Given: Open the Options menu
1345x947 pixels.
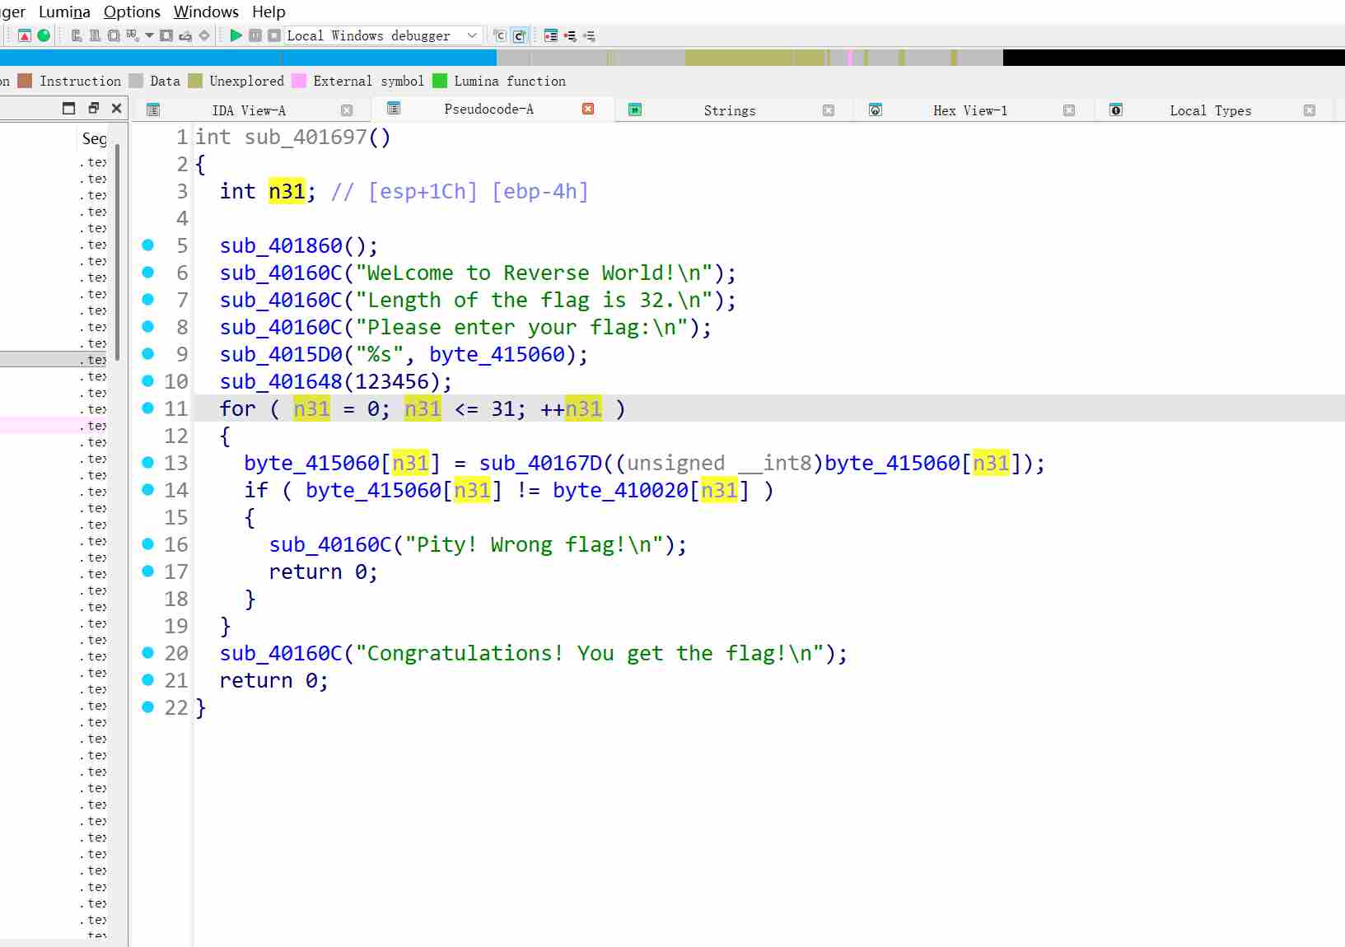Looking at the screenshot, I should tap(132, 12).
